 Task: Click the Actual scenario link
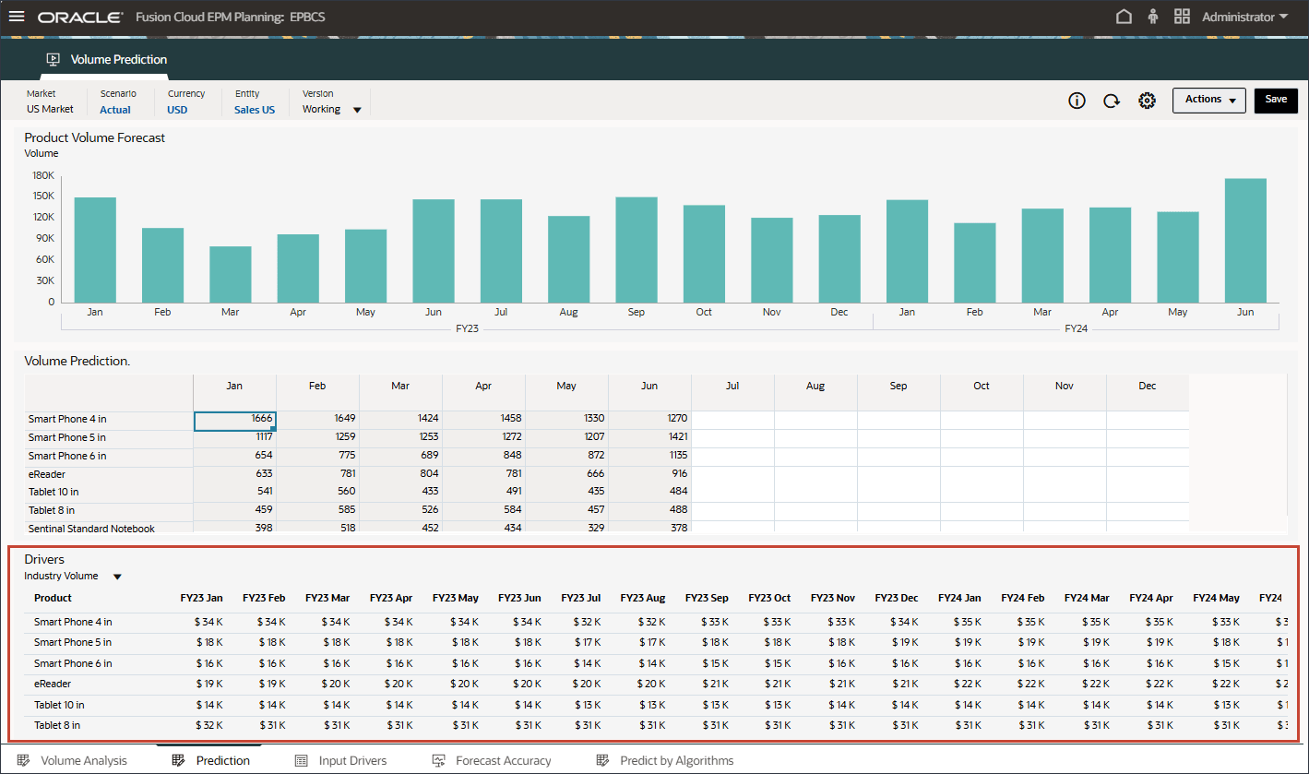pos(115,110)
